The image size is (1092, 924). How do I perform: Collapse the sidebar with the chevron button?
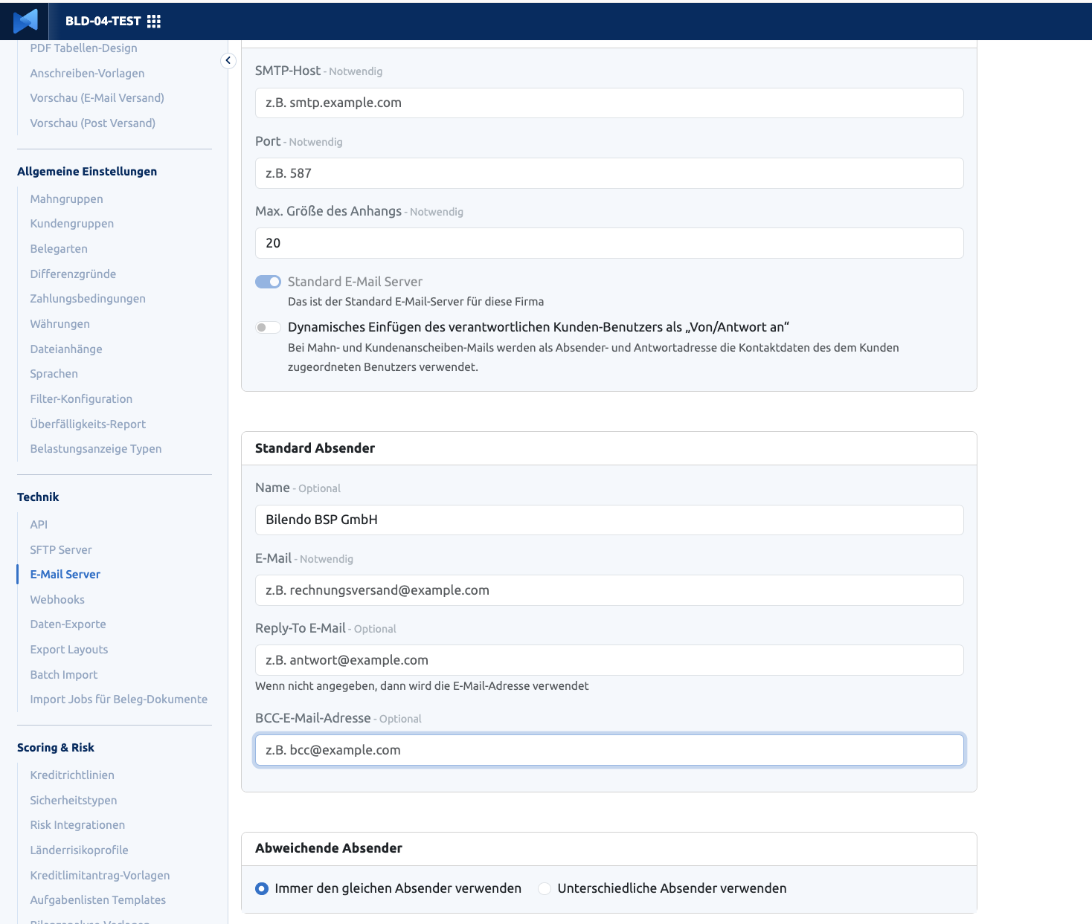click(228, 61)
